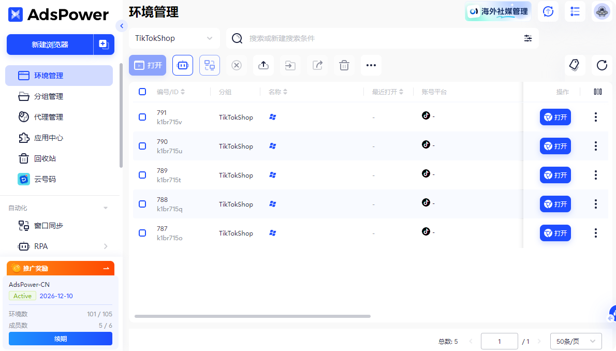Viewport: 616px width, 351px height.
Task: Open the RPA robot automation icon in toolbar
Action: click(183, 65)
